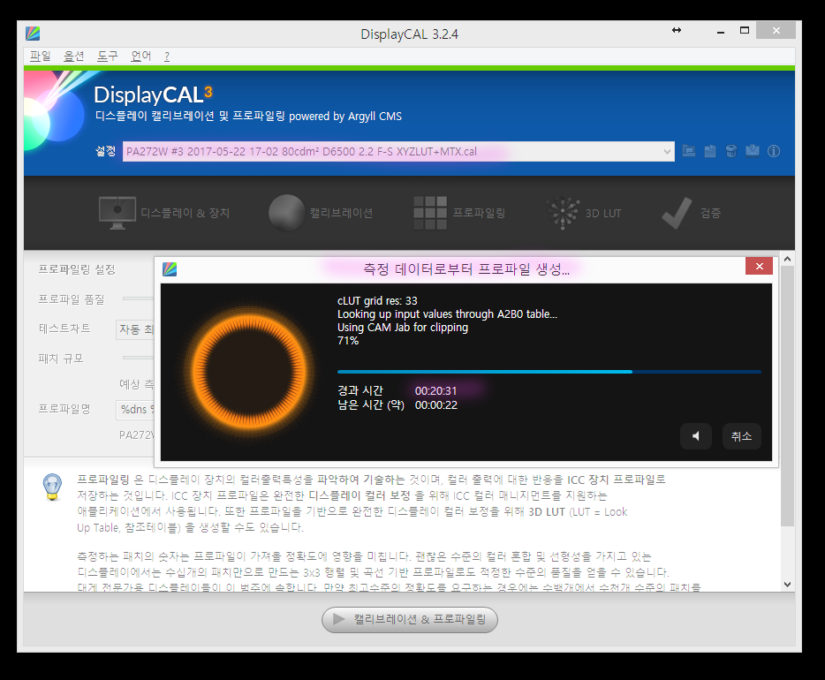Click the 경과 시간 value 00:20:31
Image resolution: width=825 pixels, height=680 pixels.
[x=436, y=390]
